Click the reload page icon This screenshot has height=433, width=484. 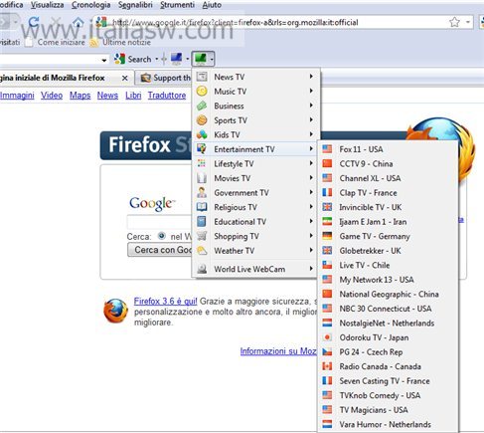pos(34,22)
